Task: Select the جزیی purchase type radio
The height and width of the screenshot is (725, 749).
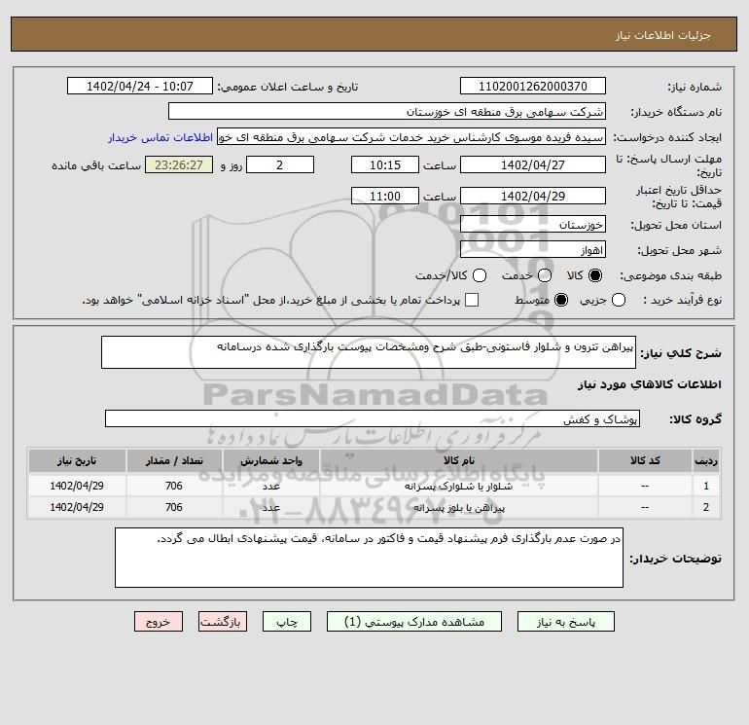Action: coord(619,300)
